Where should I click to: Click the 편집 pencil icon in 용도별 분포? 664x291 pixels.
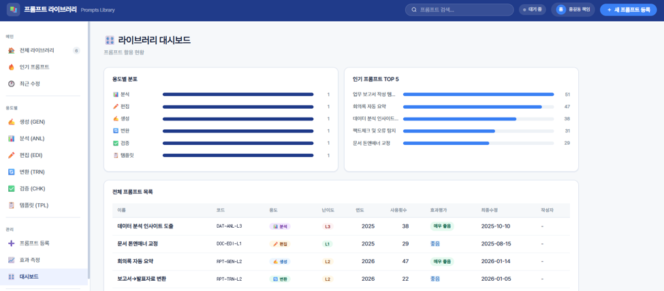[x=115, y=107]
